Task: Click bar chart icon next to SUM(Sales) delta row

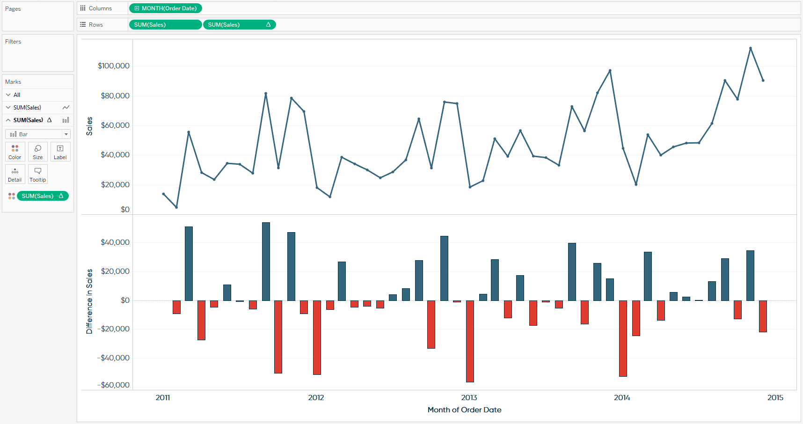Action: tap(66, 120)
